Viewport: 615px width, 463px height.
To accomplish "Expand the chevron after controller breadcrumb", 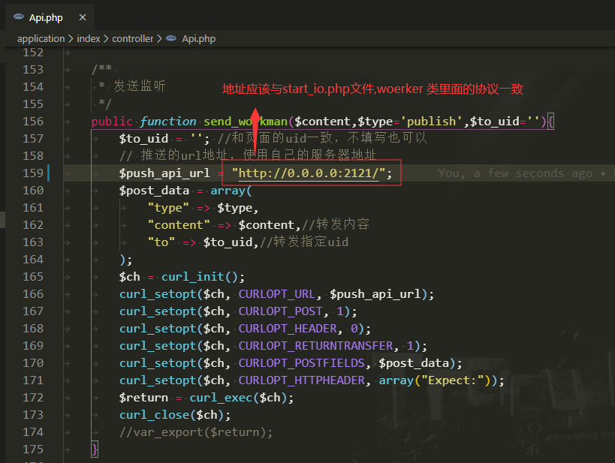I will (x=159, y=39).
